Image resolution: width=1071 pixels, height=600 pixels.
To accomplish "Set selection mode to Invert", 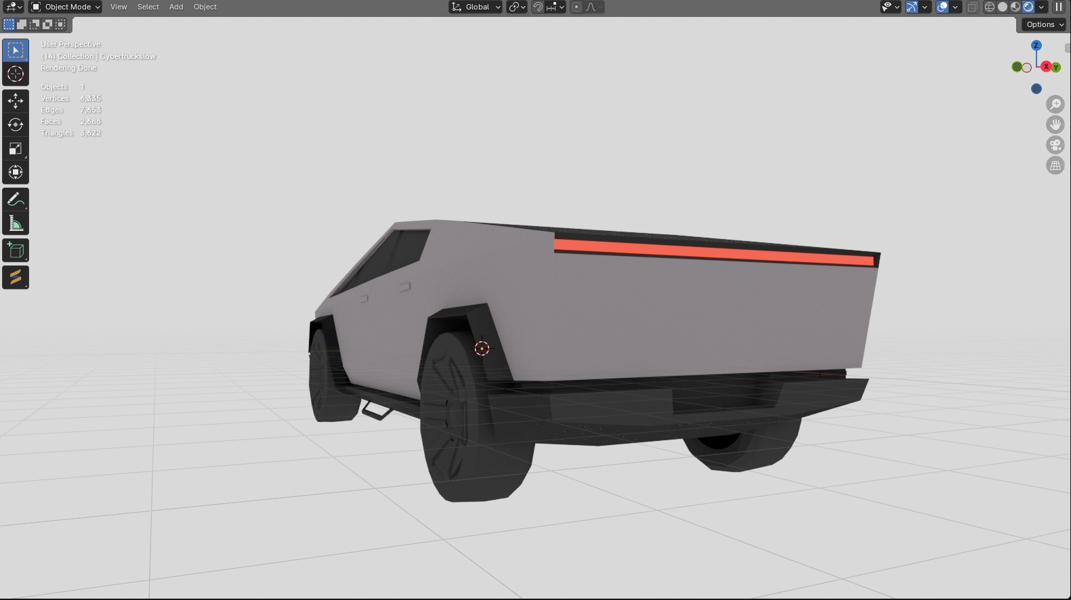I will pyautogui.click(x=47, y=24).
